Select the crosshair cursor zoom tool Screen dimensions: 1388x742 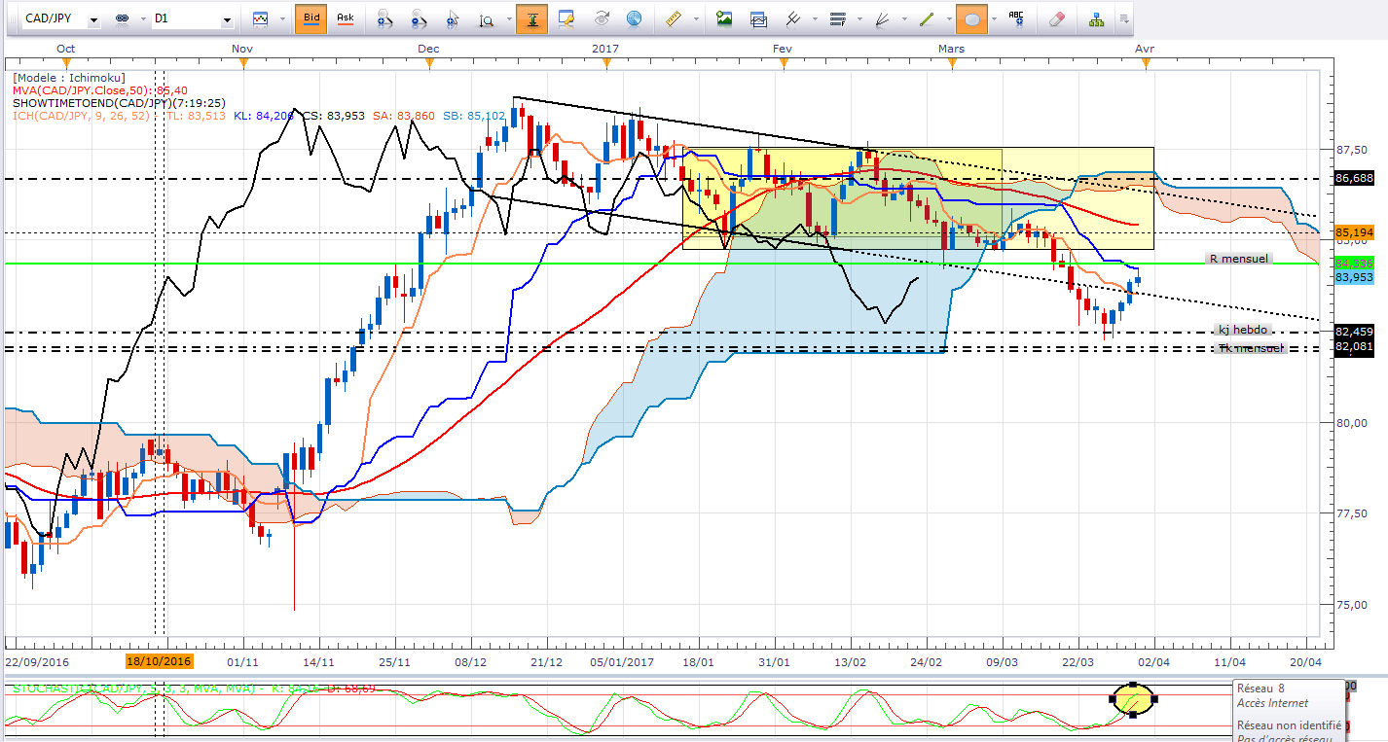coord(453,19)
